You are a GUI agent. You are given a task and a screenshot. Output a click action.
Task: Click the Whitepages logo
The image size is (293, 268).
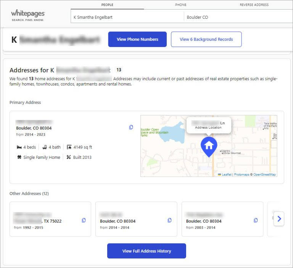[28, 15]
